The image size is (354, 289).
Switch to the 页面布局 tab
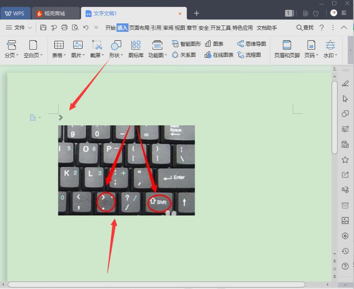coord(139,28)
